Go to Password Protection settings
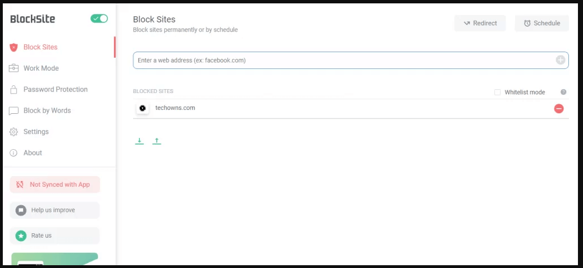The width and height of the screenshot is (583, 268). pos(55,89)
